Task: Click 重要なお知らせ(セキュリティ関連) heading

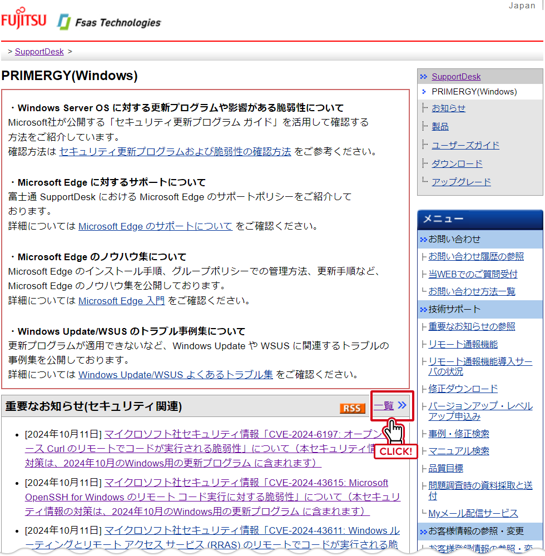Action: pyautogui.click(x=93, y=406)
